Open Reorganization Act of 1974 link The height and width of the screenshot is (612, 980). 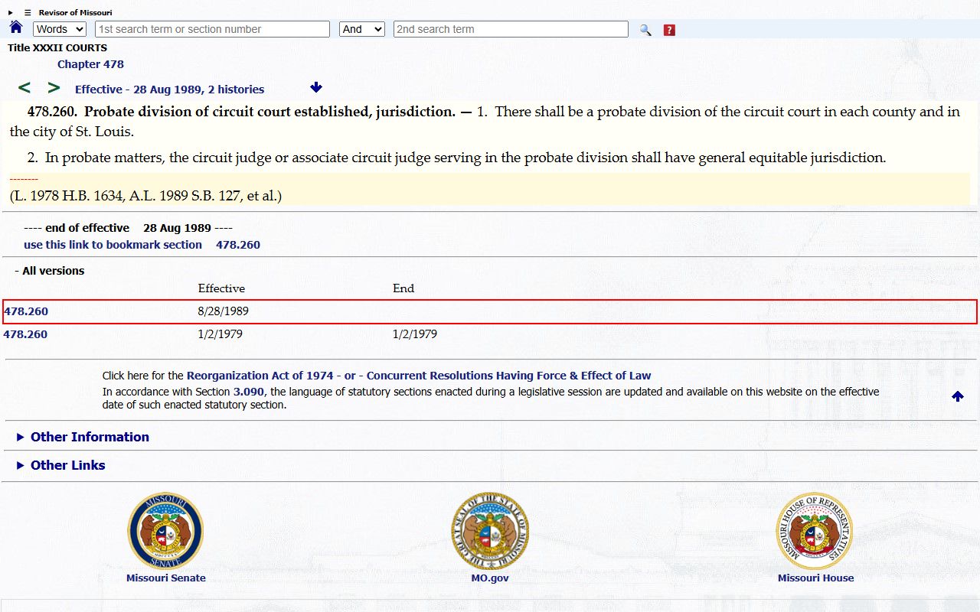260,376
